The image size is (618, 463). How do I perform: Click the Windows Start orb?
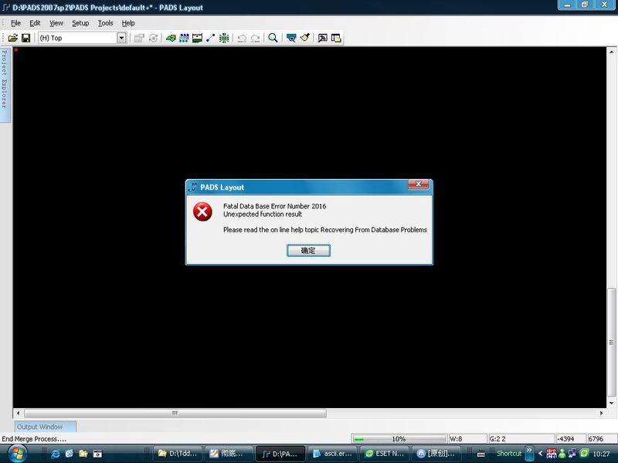pyautogui.click(x=17, y=454)
